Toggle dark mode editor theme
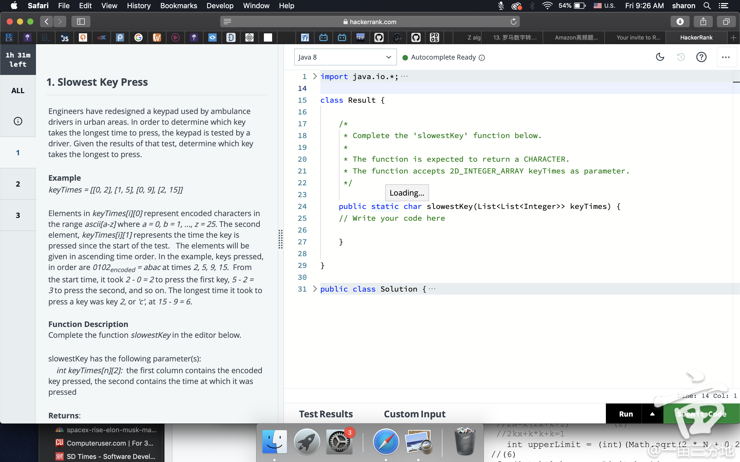Screen dimensions: 740x462 [x=660, y=57]
